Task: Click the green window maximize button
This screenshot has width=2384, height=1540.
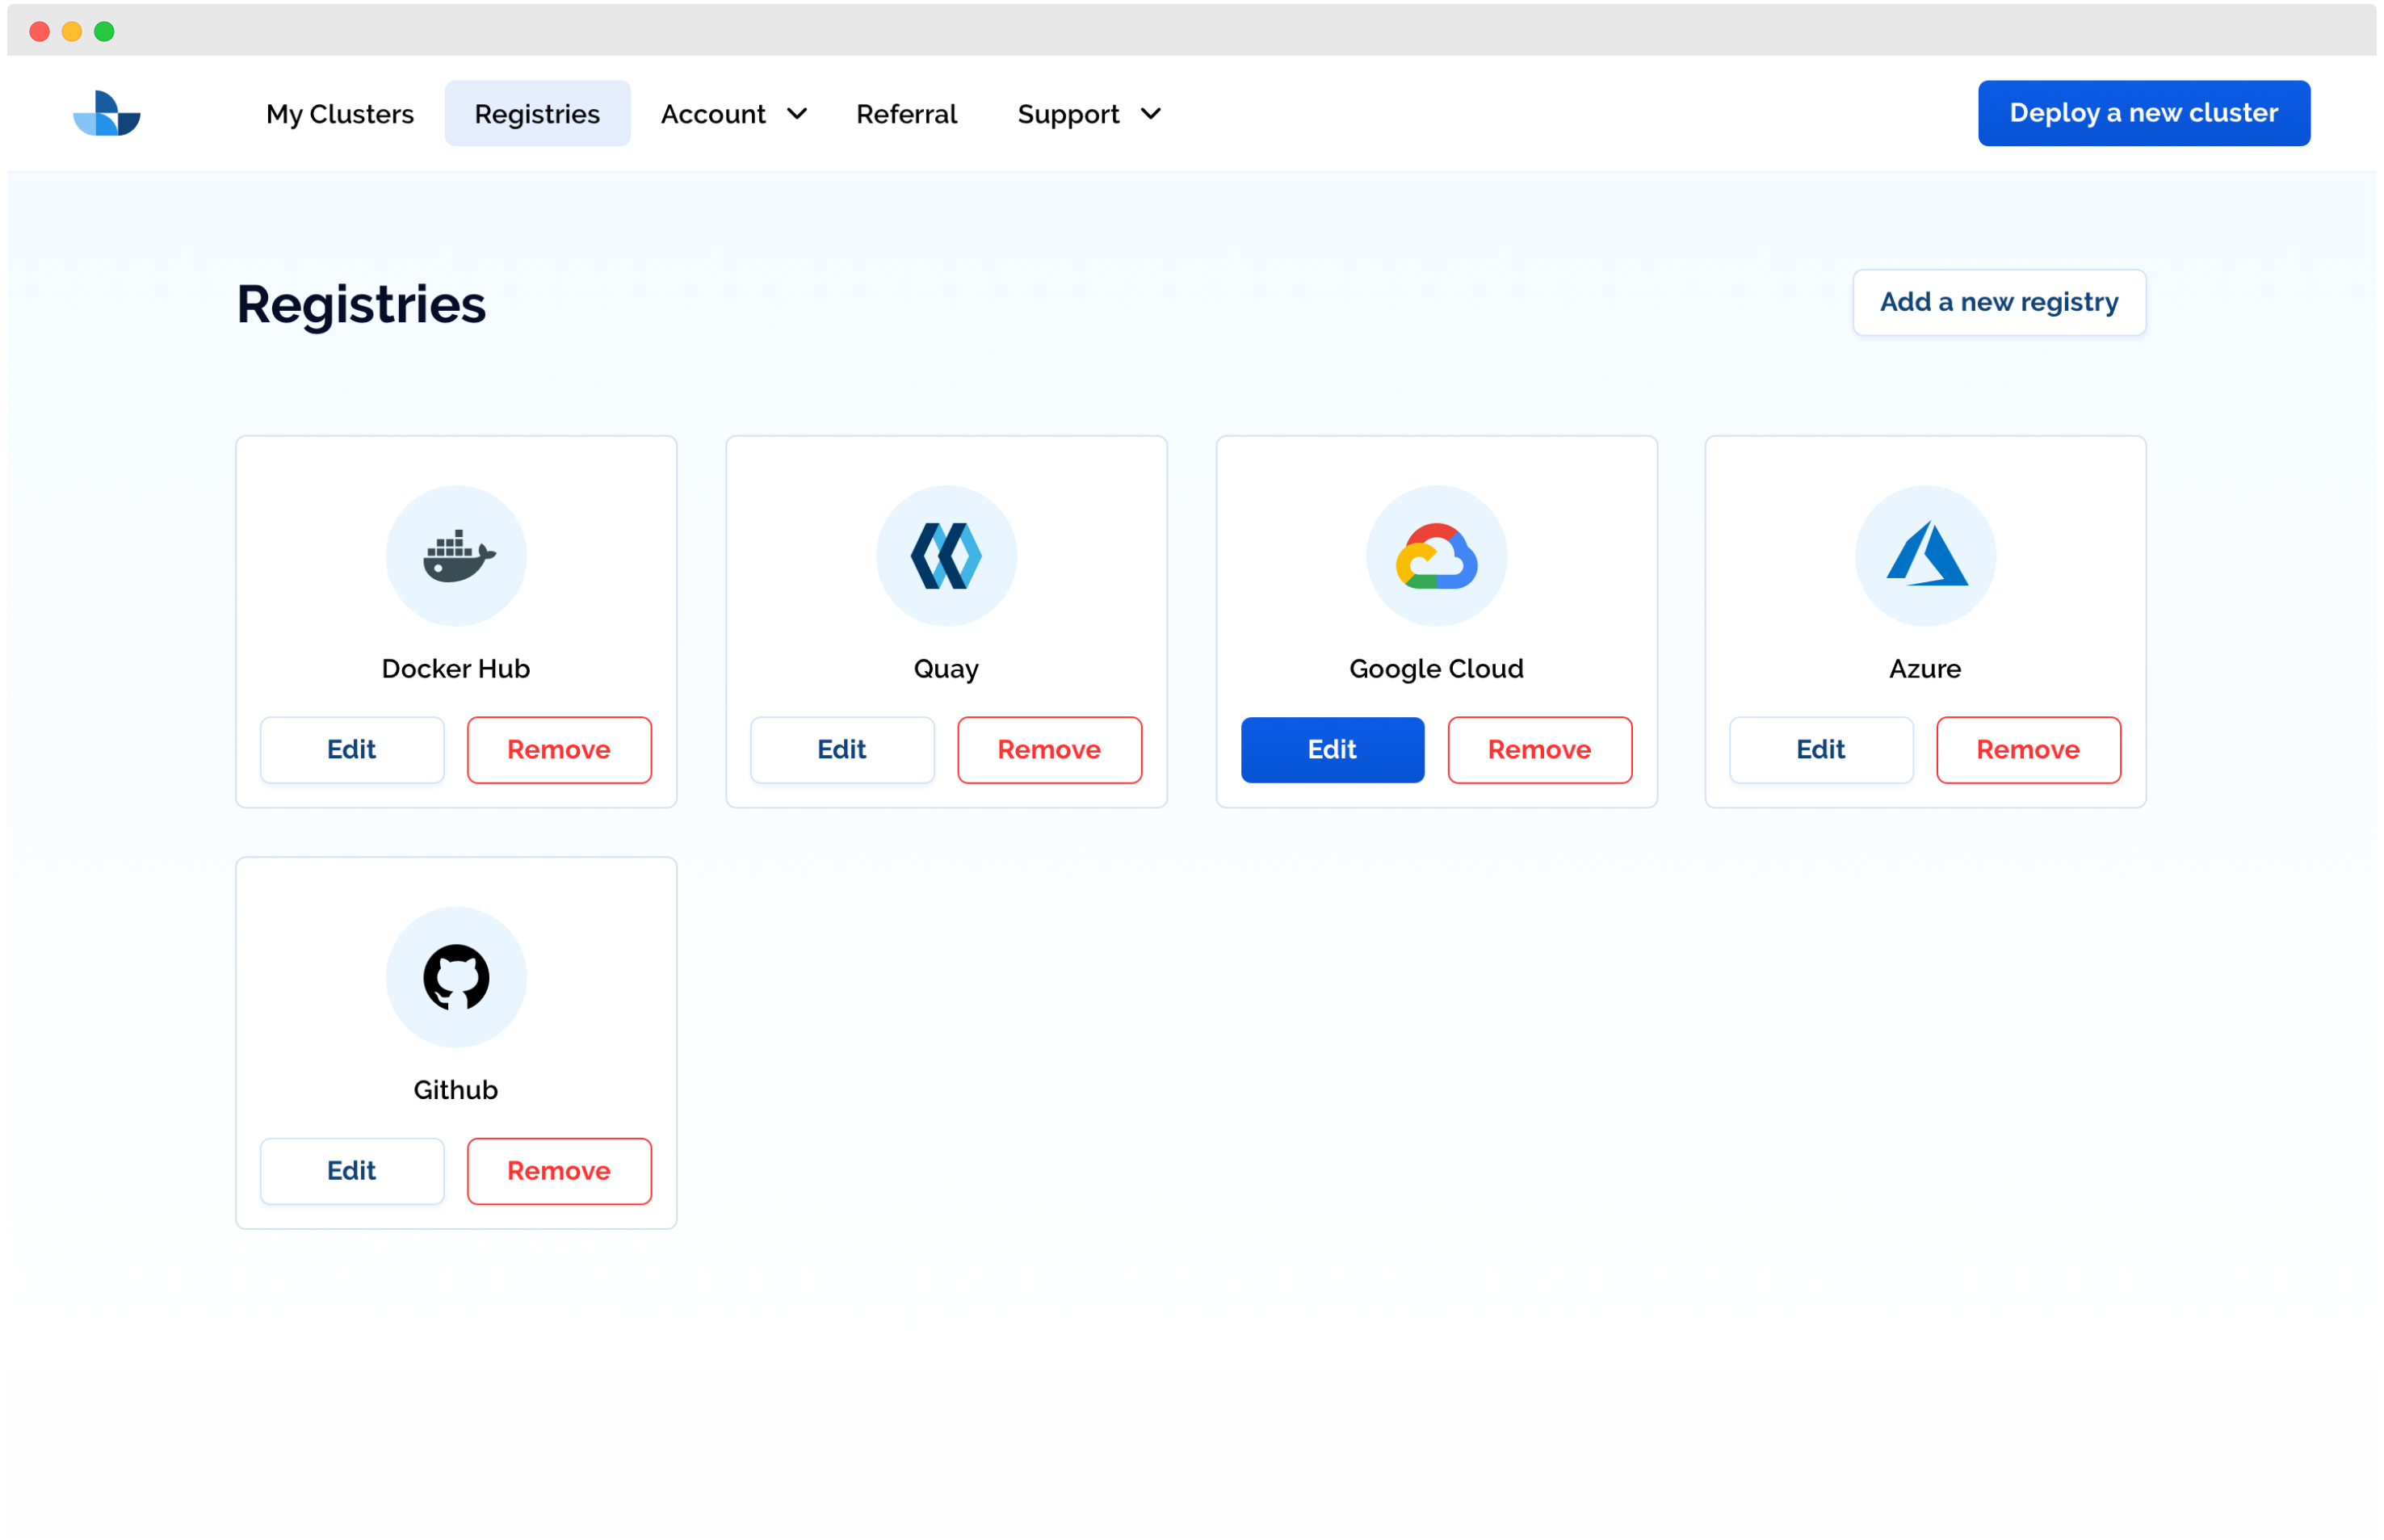Action: [x=104, y=32]
